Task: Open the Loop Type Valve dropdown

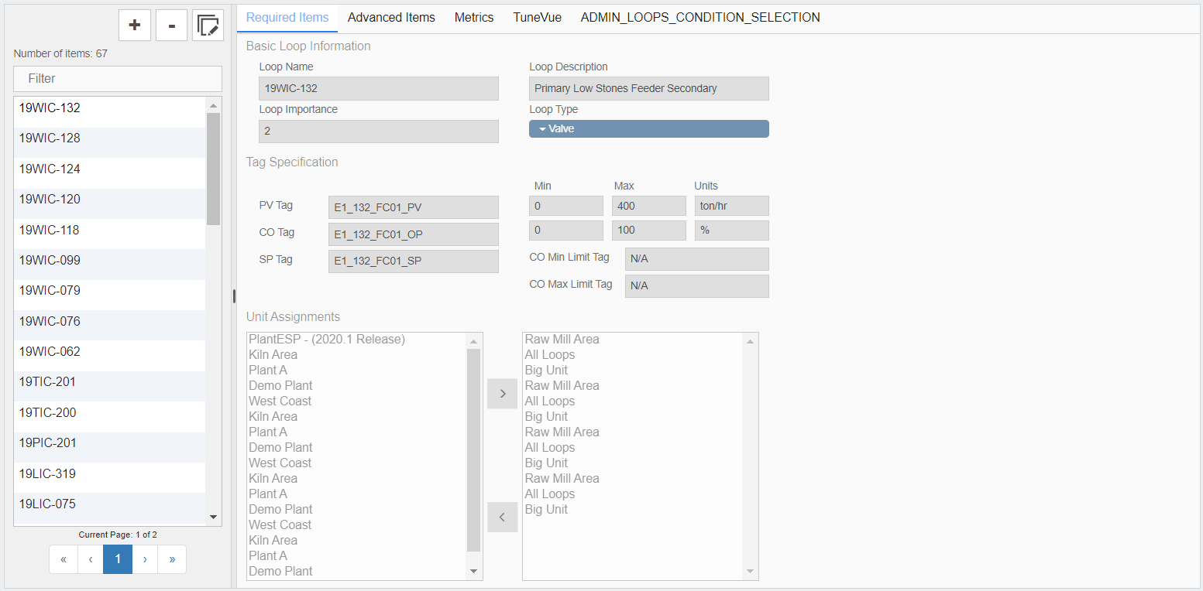Action: [x=649, y=128]
